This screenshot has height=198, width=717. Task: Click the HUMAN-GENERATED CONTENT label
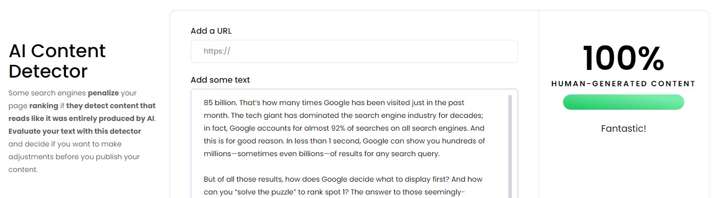tap(623, 84)
